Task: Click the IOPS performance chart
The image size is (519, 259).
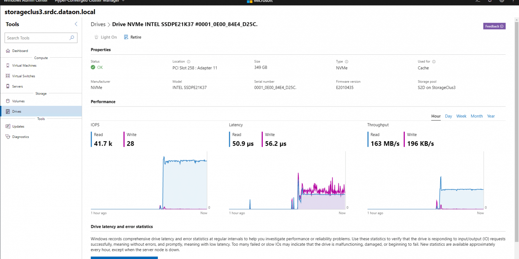Action: [149, 180]
